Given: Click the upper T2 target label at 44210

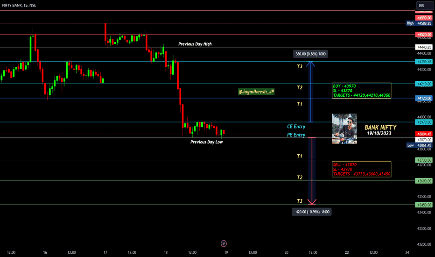Looking at the screenshot, I should click(300, 87).
